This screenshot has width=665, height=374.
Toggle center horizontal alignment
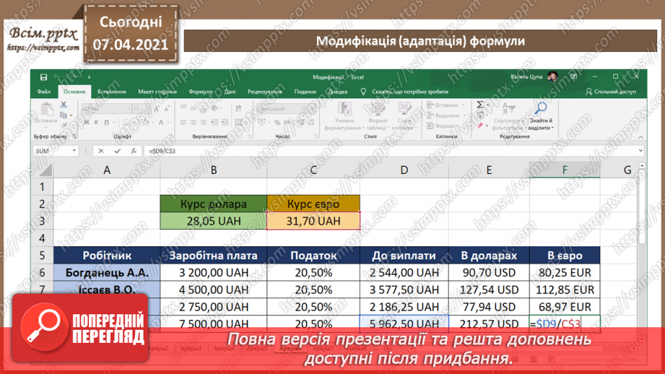[194, 123]
